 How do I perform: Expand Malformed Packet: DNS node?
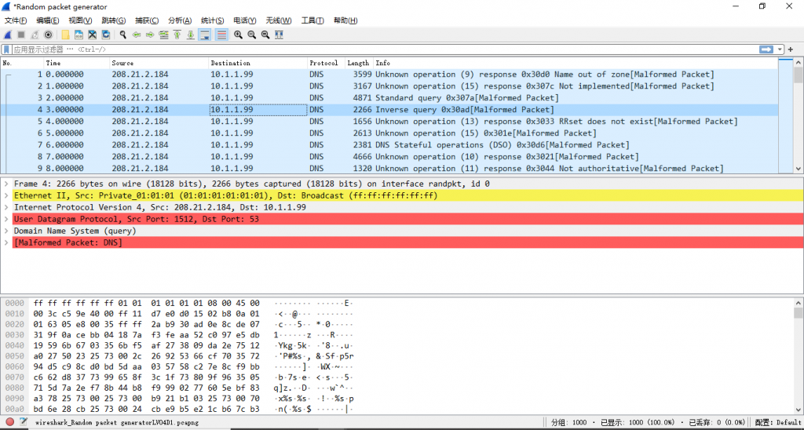(x=5, y=242)
